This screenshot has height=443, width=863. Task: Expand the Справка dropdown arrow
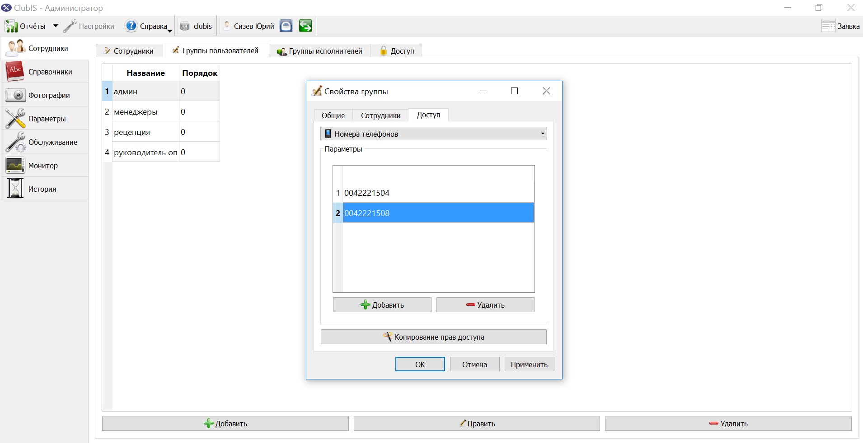(170, 31)
